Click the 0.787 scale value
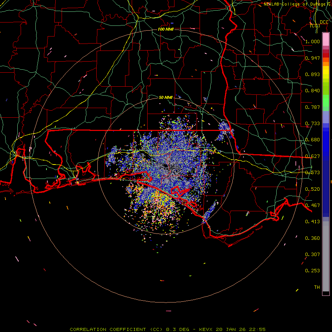332x332 pixels. [312, 107]
